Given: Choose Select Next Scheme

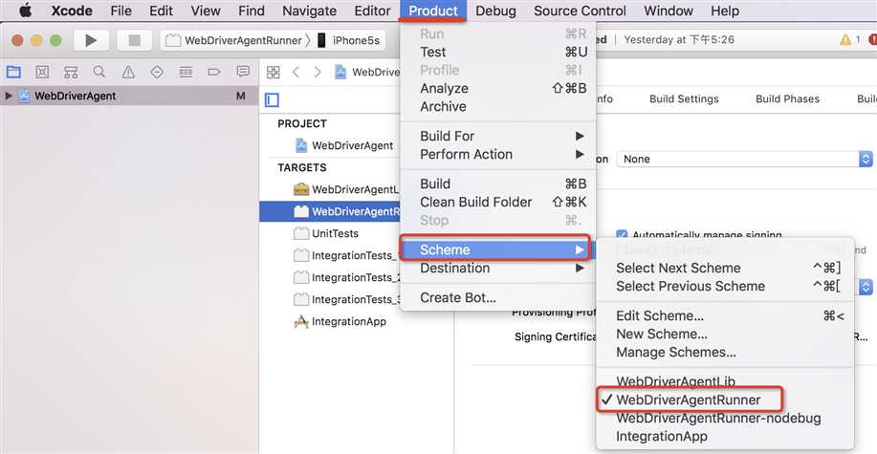Looking at the screenshot, I should (726, 268).
